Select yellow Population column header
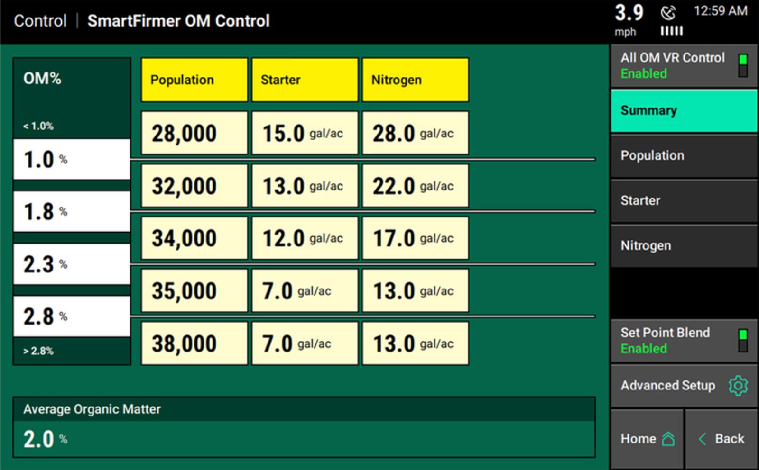Image resolution: width=759 pixels, height=470 pixels. 194,80
